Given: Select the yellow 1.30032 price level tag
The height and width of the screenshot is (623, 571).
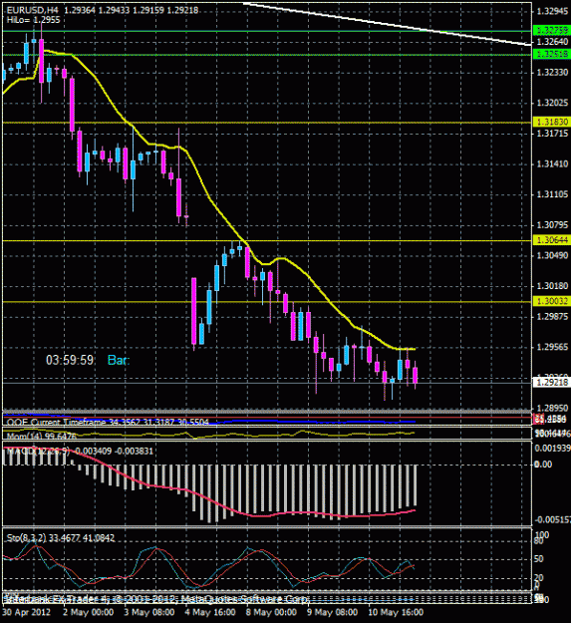Looking at the screenshot, I should 552,301.
